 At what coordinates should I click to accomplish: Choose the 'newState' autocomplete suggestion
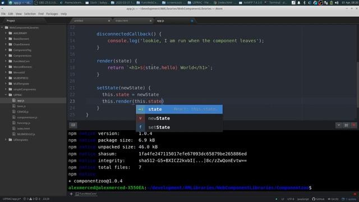179,118
